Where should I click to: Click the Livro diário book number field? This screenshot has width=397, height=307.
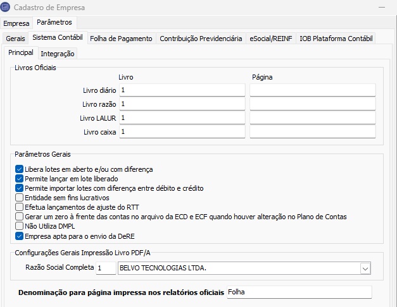coord(182,90)
